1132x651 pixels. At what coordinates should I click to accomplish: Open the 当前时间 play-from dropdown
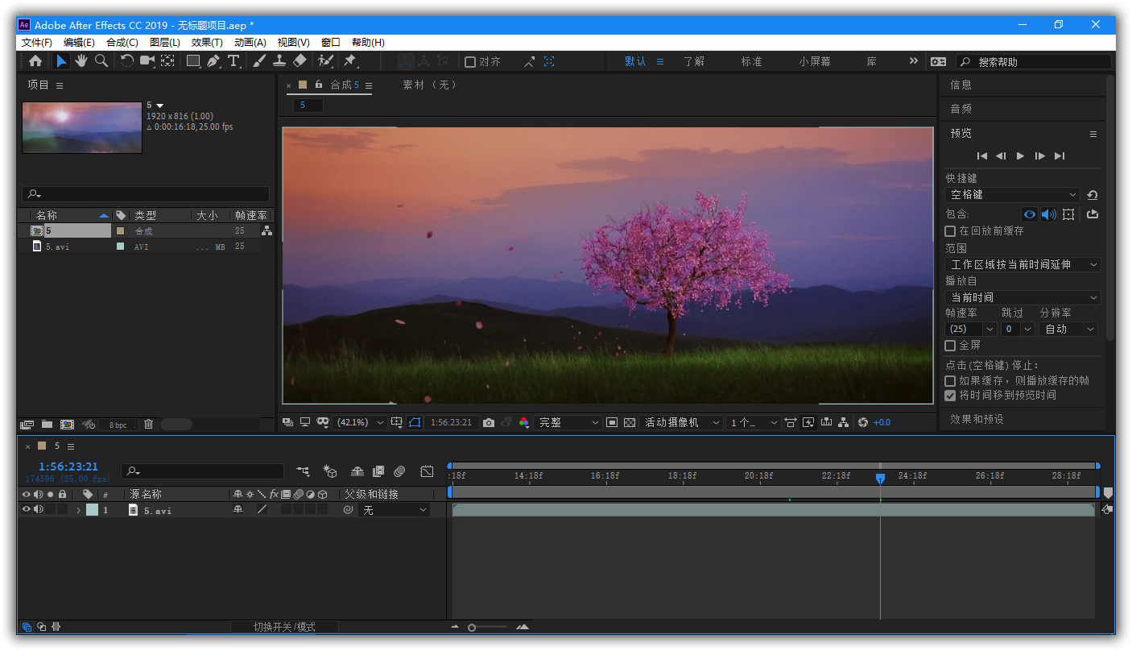1023,297
